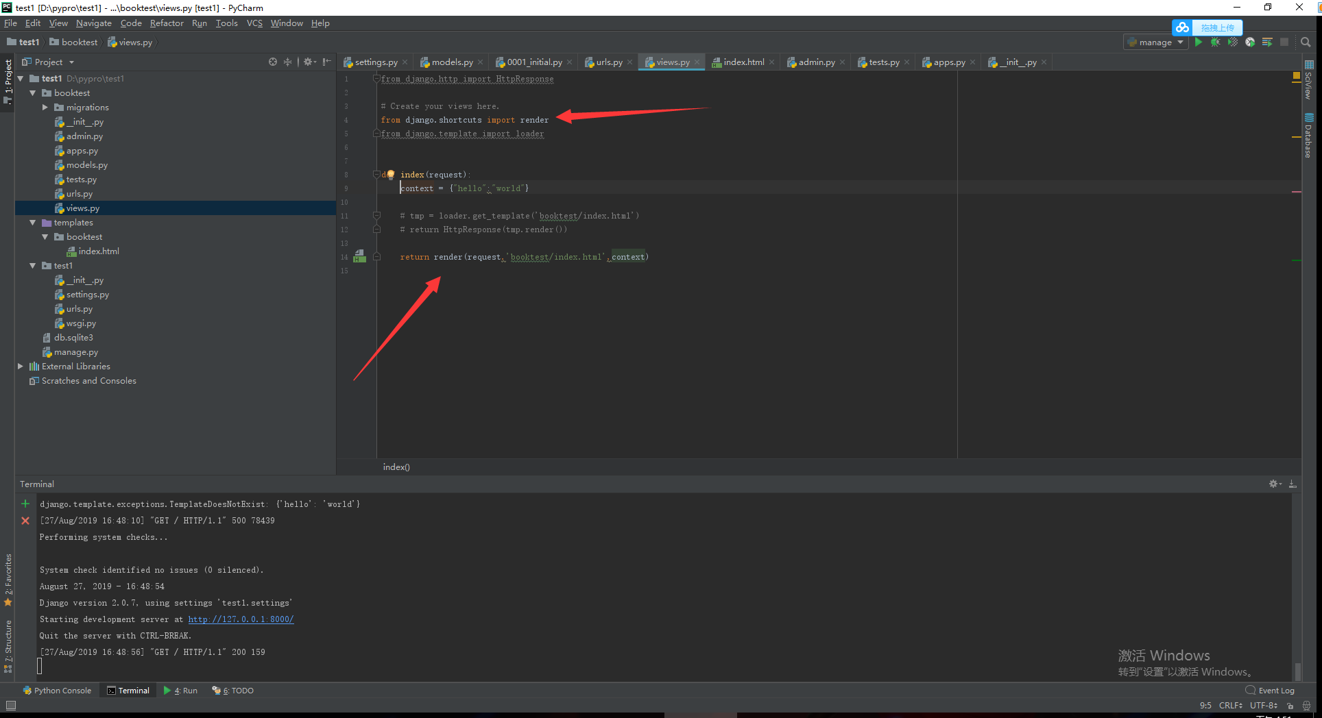Open Project panel settings gear
This screenshot has height=718, width=1322.
pos(309,62)
